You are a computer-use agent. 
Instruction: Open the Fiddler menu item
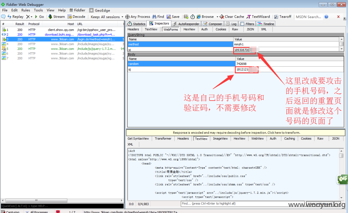click(x=77, y=10)
